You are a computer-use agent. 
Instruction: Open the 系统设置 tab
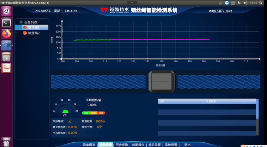click(171, 145)
